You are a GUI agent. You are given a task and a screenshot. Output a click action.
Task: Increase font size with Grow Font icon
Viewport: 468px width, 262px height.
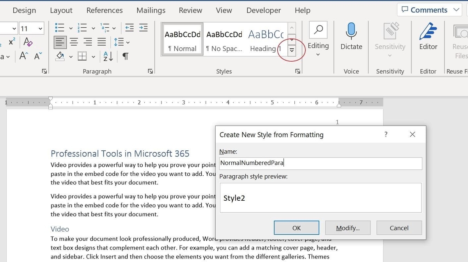pos(23,56)
